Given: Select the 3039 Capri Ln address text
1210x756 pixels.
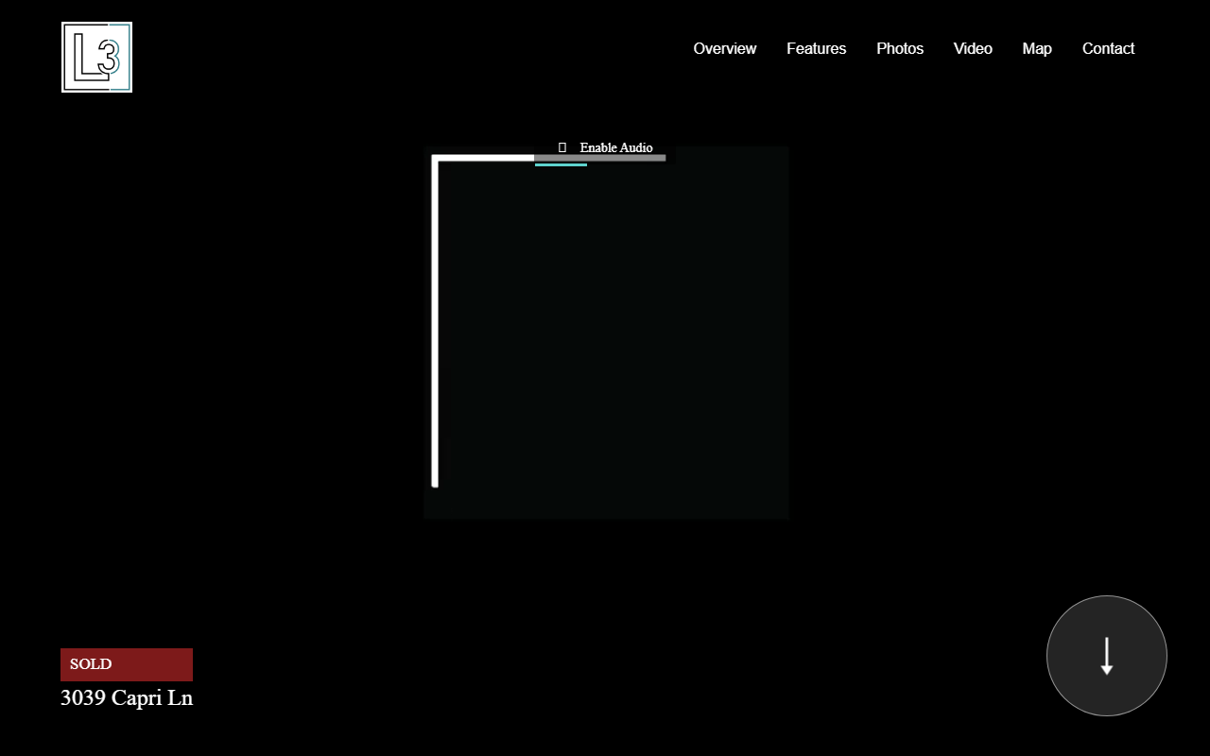Looking at the screenshot, I should pos(127,698).
